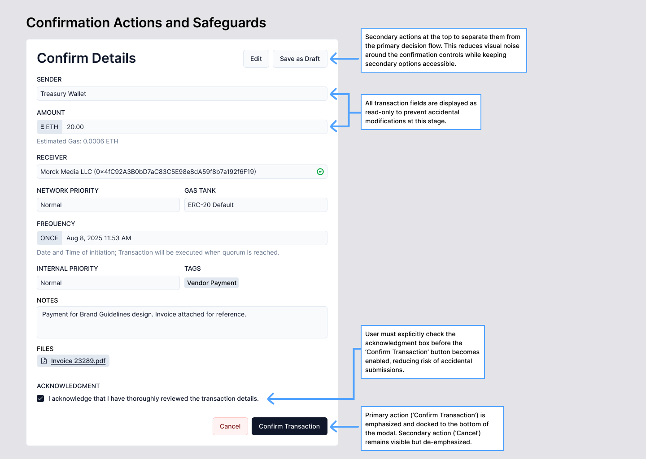The image size is (646, 459).
Task: Cancel the transaction
Action: [230, 426]
